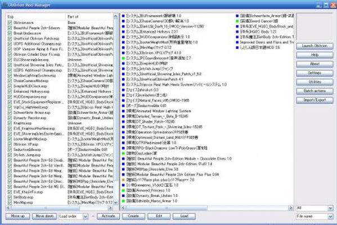The image size is (337, 225).
Task: Disable the Oblivion XP.esp checkbox
Action: [x=10, y=145]
